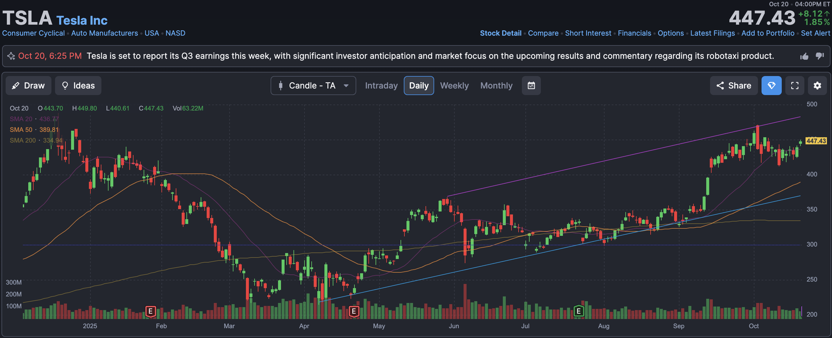832x338 pixels.
Task: Click the fullscreen chart icon
Action: (x=795, y=86)
